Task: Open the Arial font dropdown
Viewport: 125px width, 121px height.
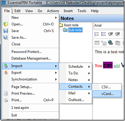Action: coord(109,25)
